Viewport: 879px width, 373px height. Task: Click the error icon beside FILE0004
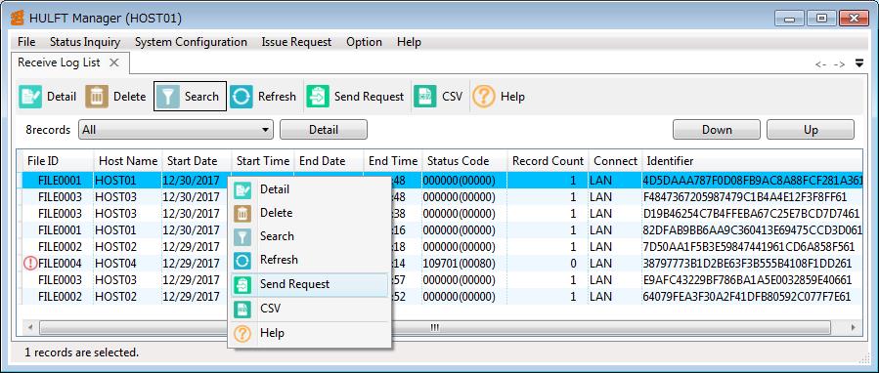pyautogui.click(x=31, y=264)
